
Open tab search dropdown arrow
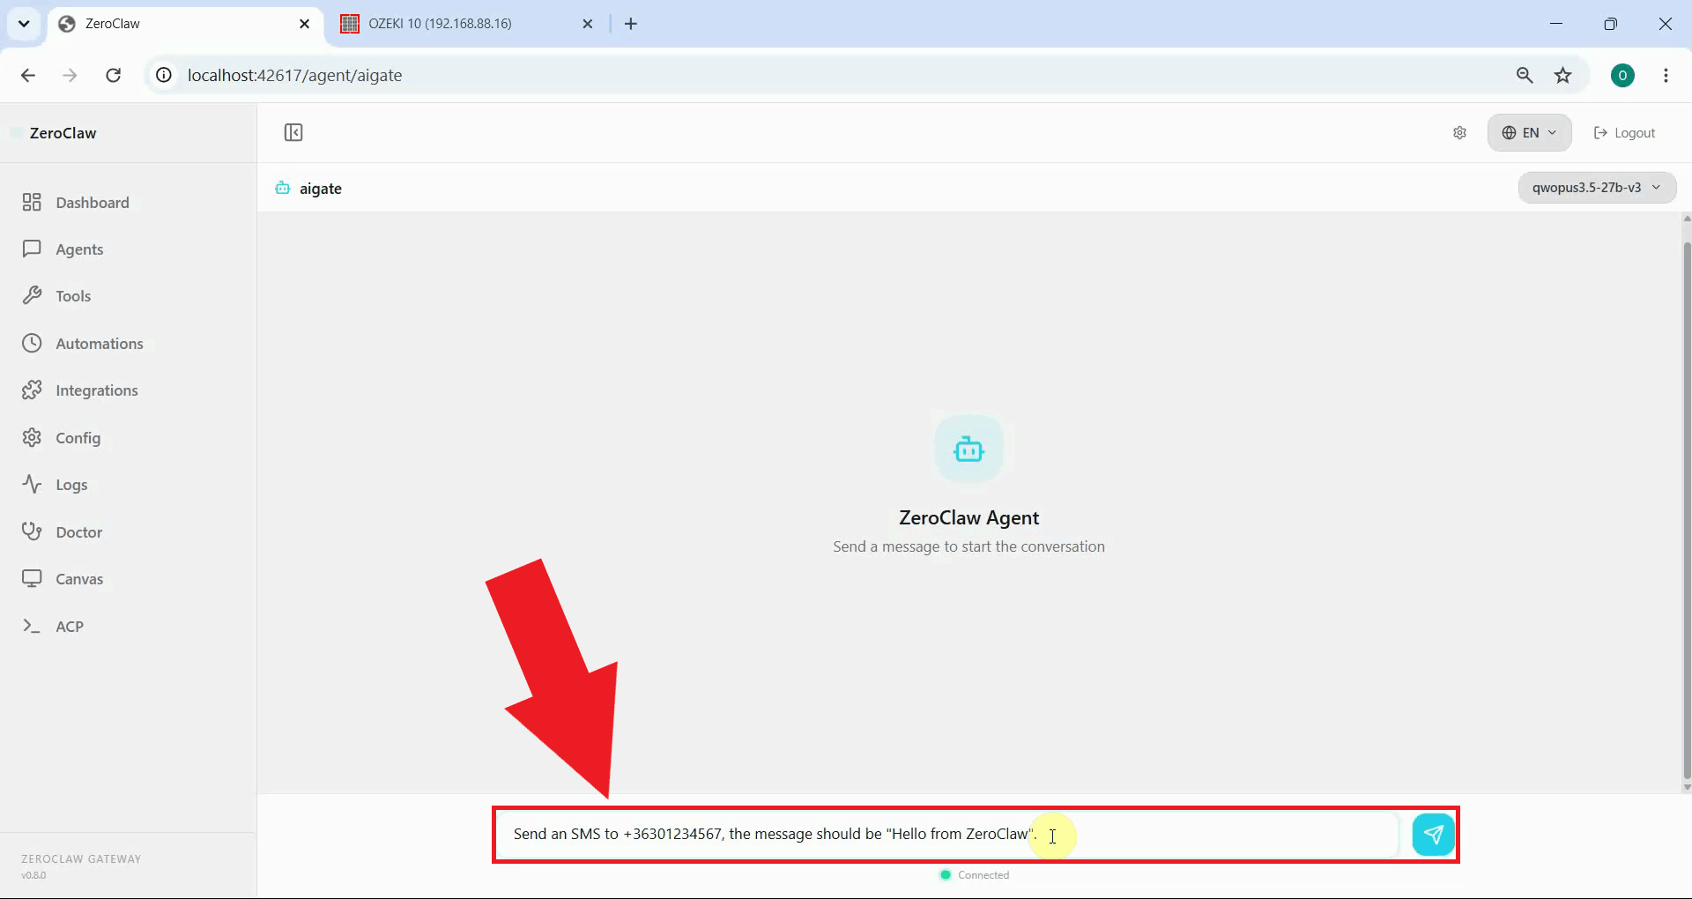24,24
